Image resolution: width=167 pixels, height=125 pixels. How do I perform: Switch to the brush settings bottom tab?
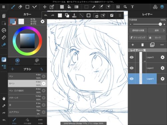pyautogui.click(x=27, y=121)
